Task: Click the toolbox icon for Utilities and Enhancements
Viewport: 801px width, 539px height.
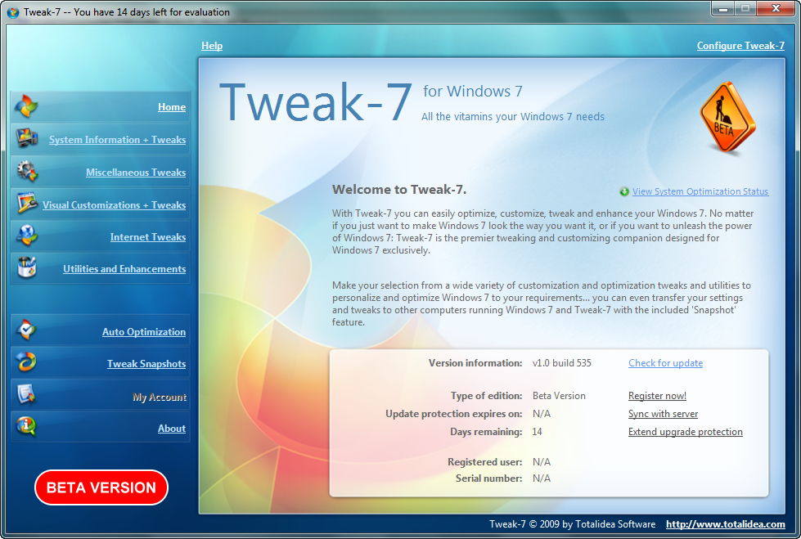Action: (26, 267)
